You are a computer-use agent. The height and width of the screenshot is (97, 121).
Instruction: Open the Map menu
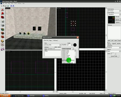click(x=9, y=4)
